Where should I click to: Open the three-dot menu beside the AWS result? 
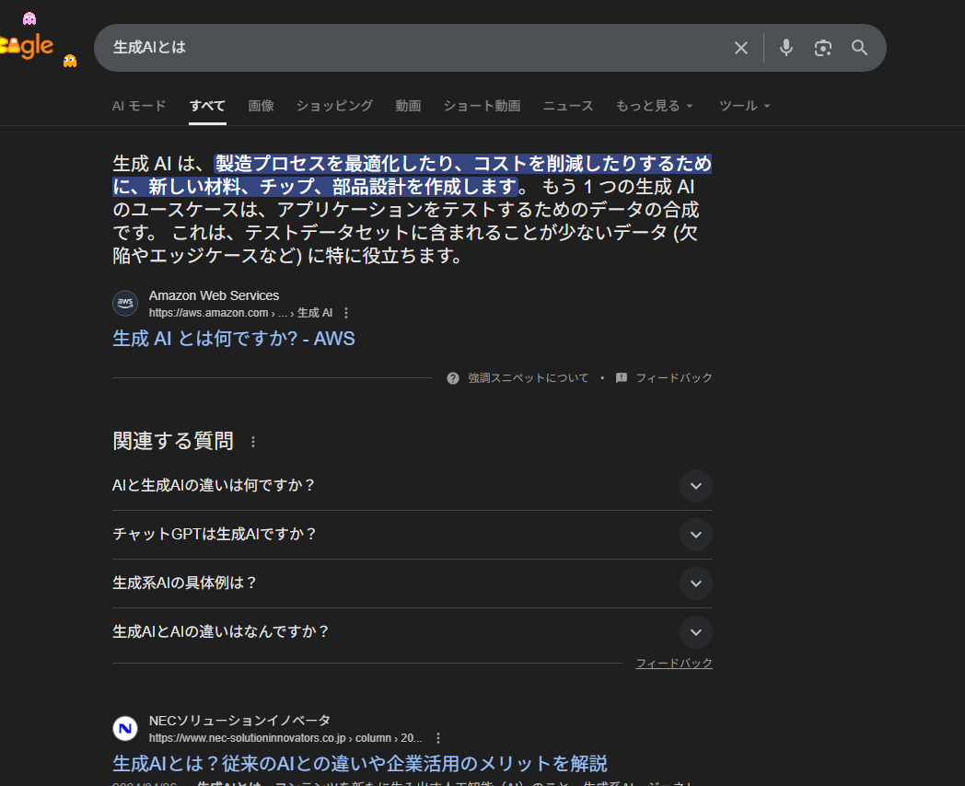pyautogui.click(x=346, y=313)
